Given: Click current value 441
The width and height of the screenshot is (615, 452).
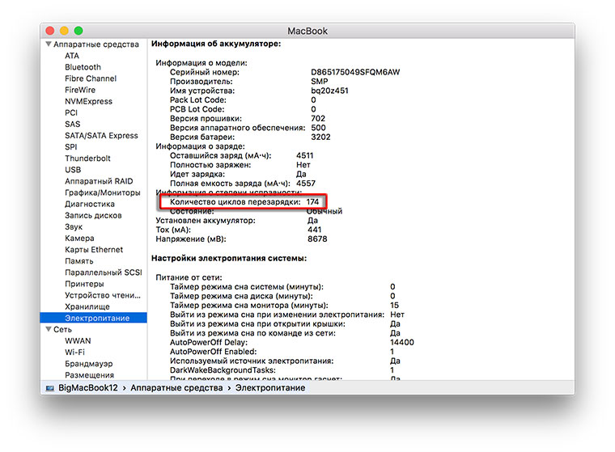Looking at the screenshot, I should click(315, 230).
